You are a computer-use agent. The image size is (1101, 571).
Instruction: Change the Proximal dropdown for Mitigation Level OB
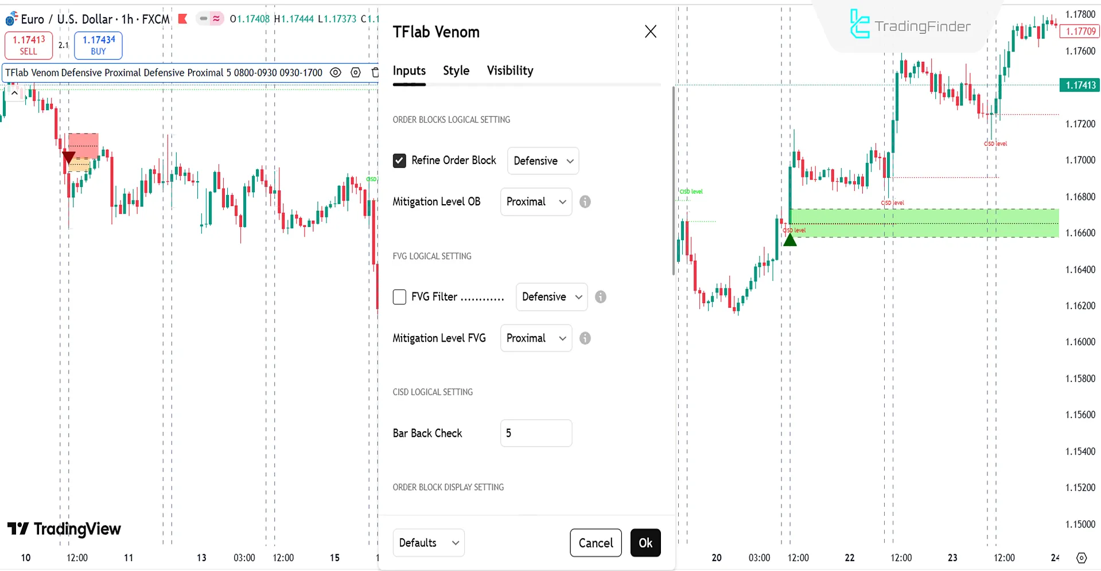pyautogui.click(x=535, y=201)
